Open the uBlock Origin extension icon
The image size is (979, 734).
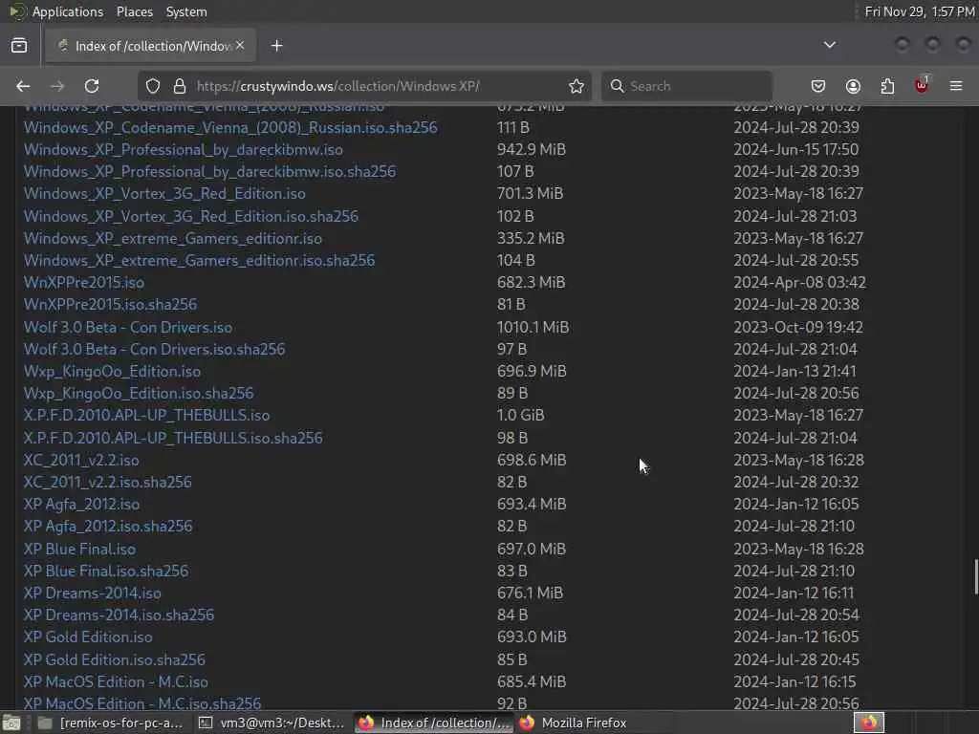(922, 85)
